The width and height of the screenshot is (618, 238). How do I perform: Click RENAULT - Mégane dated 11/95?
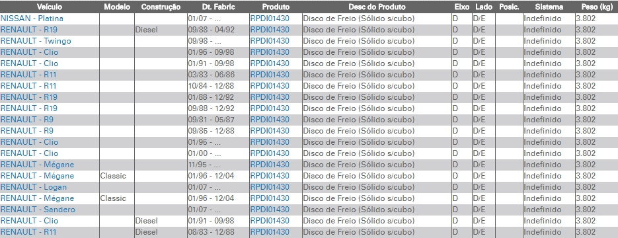coord(37,165)
